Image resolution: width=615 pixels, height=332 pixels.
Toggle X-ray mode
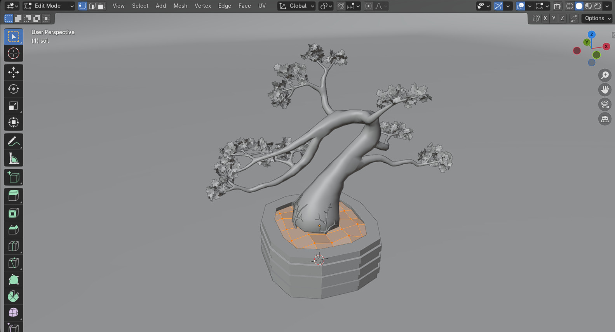[558, 6]
